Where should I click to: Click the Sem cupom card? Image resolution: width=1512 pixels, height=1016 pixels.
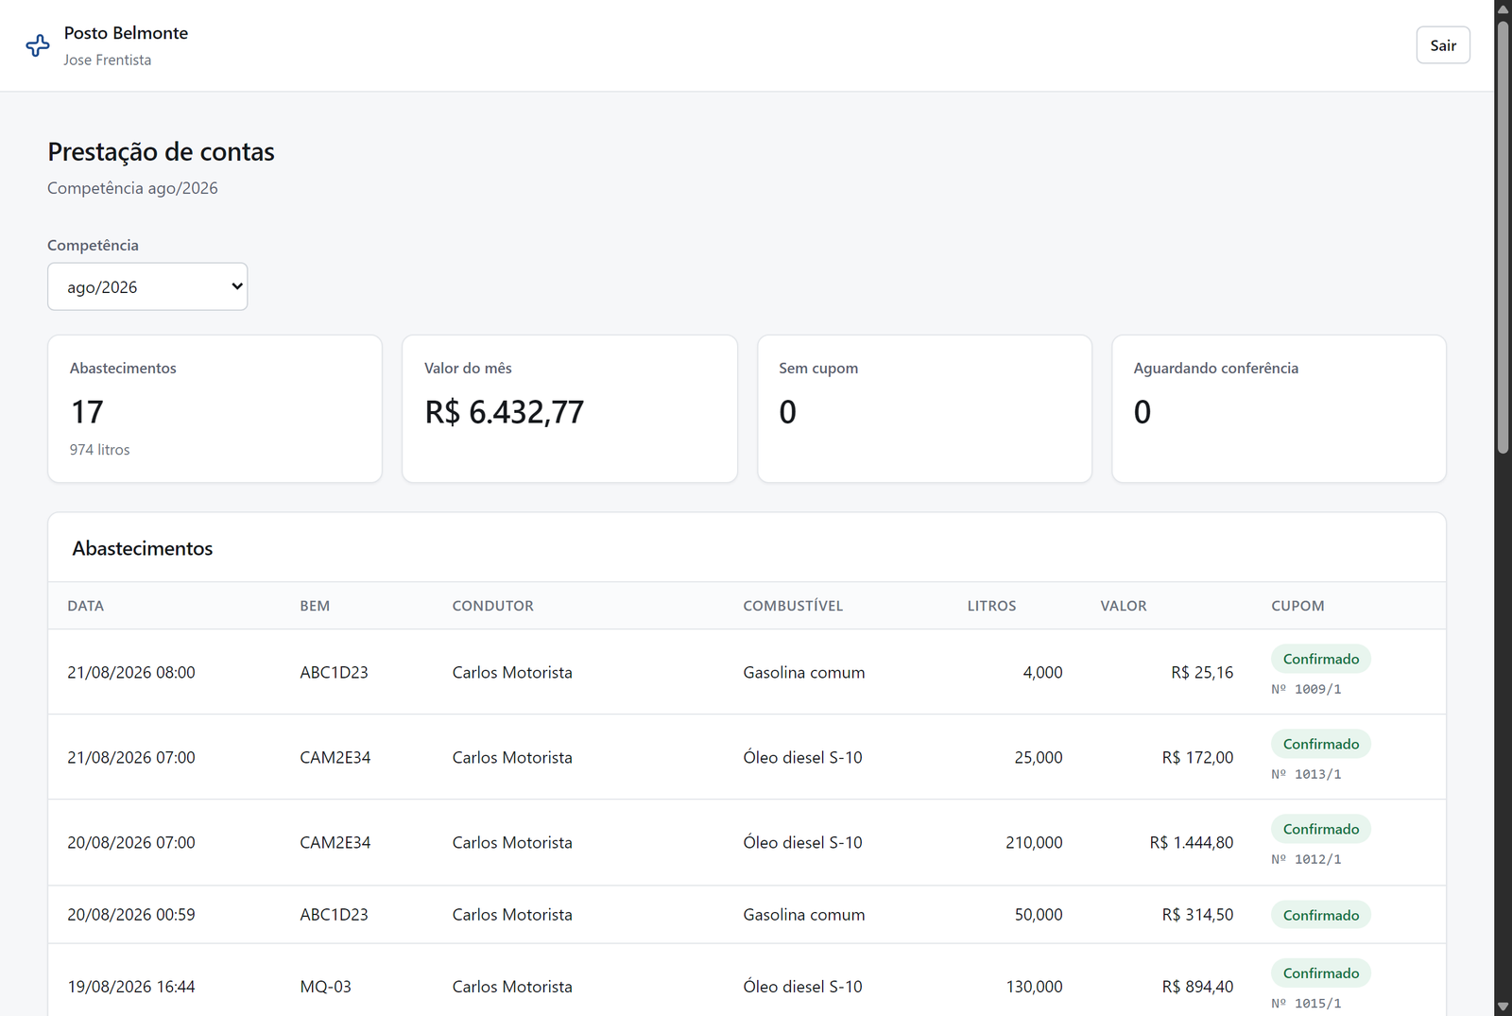(x=924, y=408)
